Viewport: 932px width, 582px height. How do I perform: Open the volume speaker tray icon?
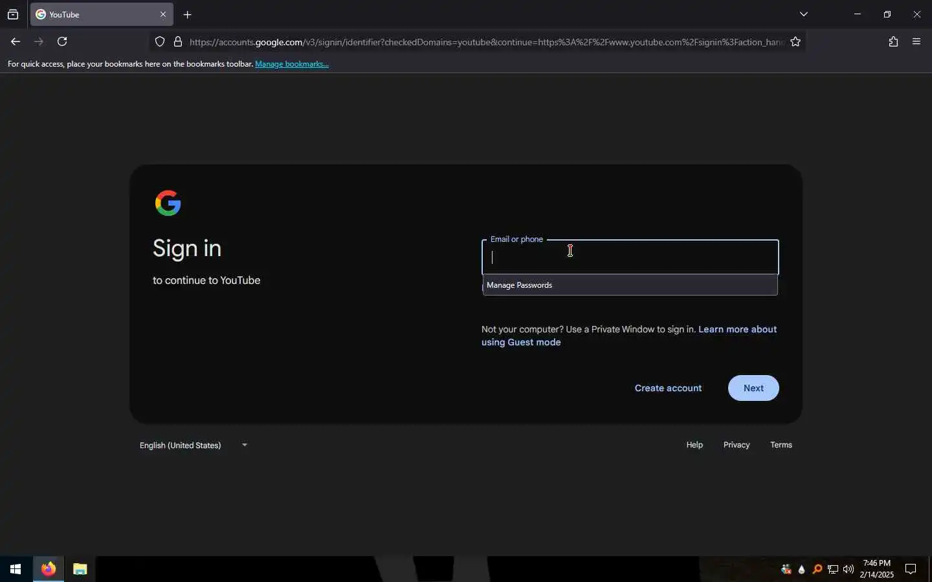coord(849,569)
